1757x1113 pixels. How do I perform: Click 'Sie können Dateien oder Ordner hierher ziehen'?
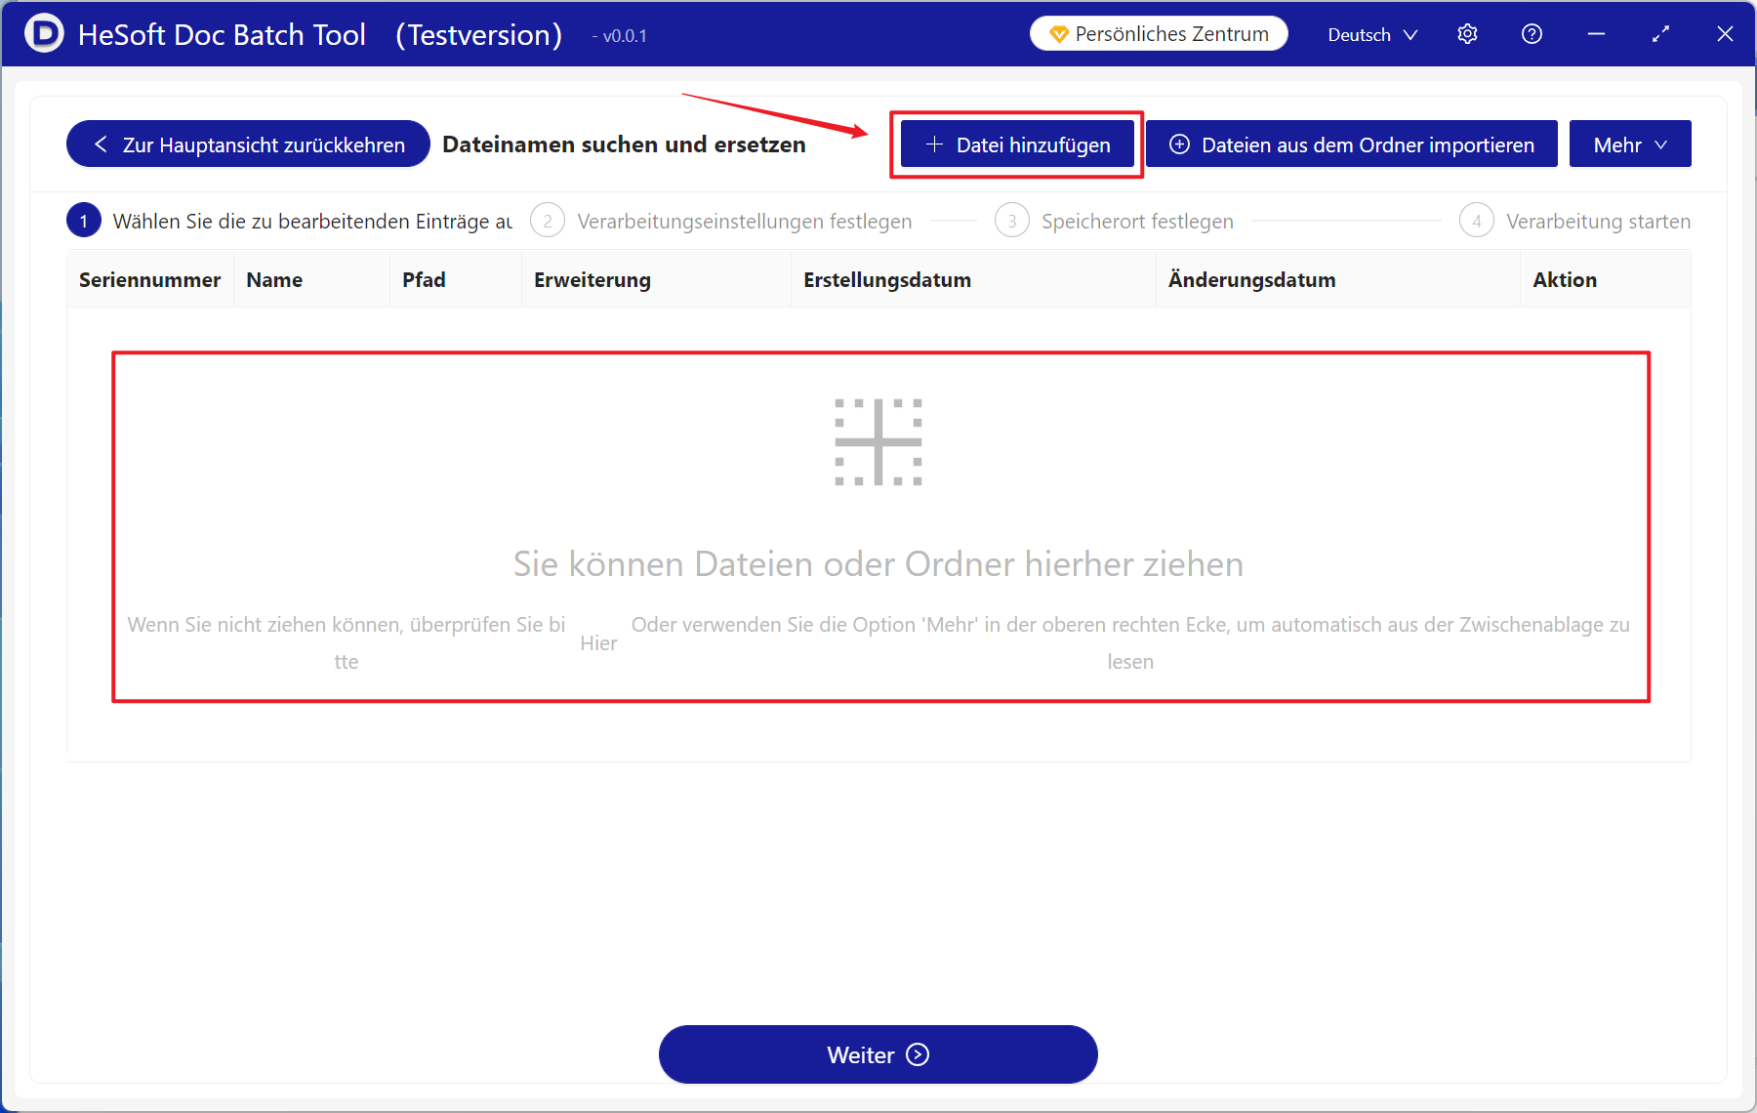tap(878, 564)
